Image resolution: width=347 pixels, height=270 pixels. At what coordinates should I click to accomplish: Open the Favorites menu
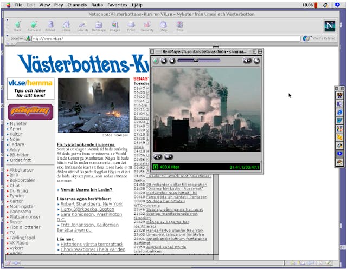(117, 5)
